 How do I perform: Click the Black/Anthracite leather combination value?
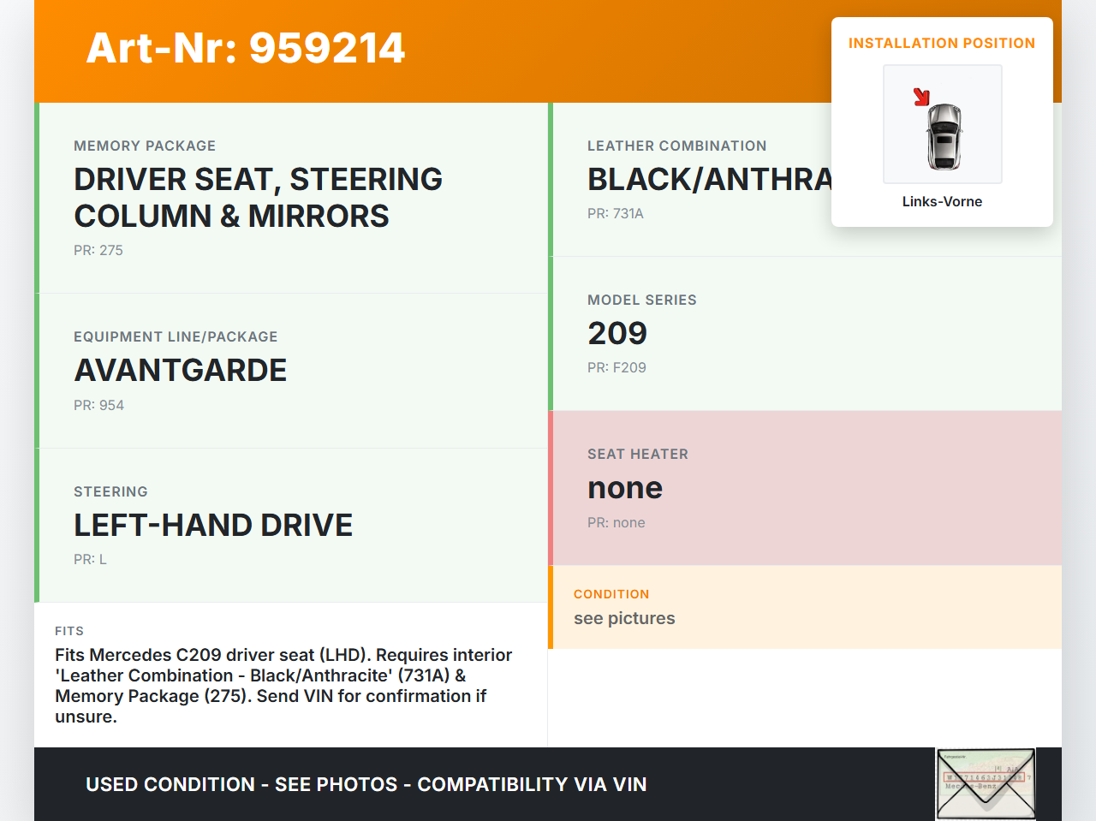coord(709,180)
